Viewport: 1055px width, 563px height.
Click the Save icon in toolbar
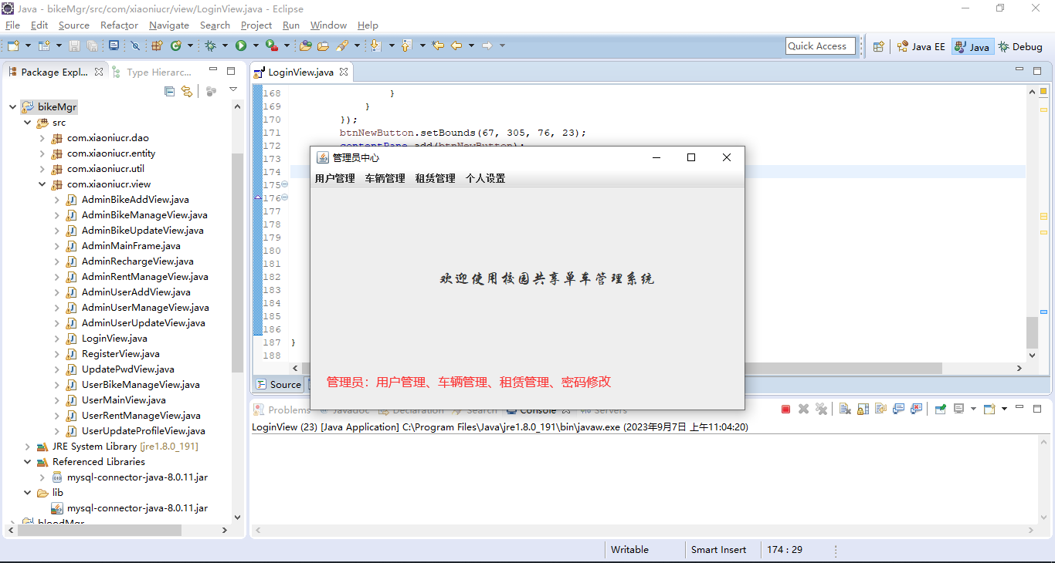(x=74, y=46)
